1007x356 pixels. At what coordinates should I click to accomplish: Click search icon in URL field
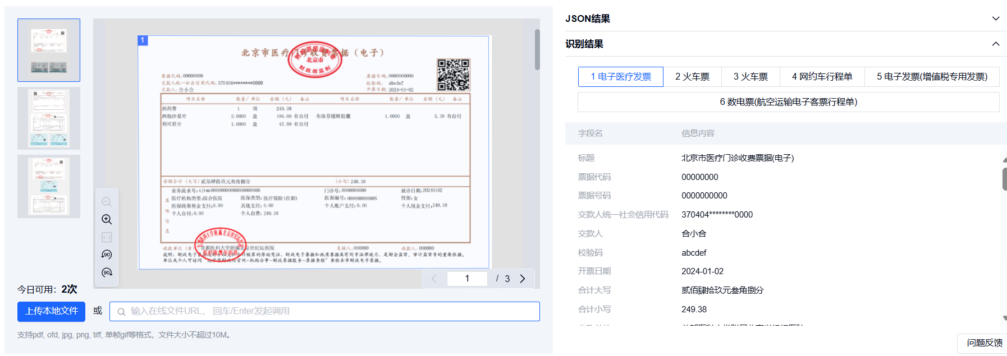pos(121,312)
